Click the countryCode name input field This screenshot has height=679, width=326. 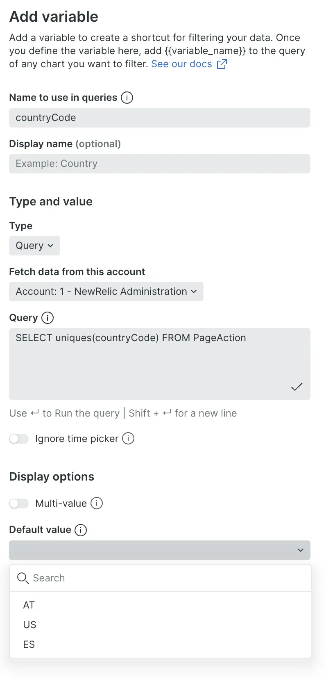click(x=160, y=118)
